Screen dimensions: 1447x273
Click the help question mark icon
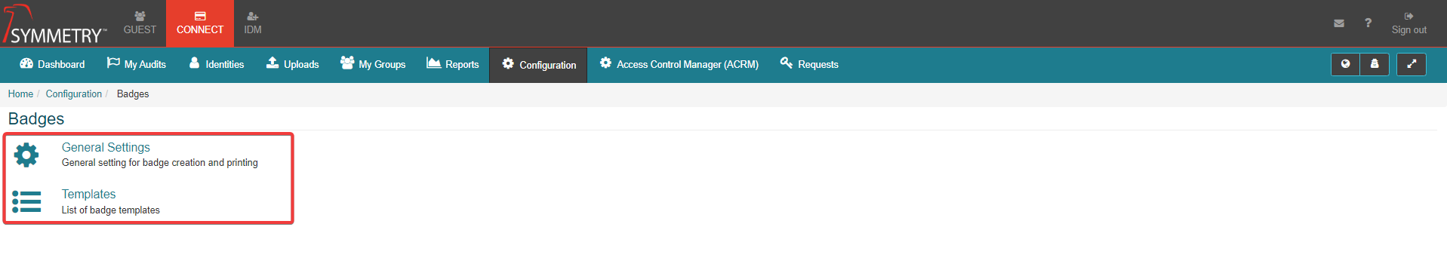(1368, 23)
